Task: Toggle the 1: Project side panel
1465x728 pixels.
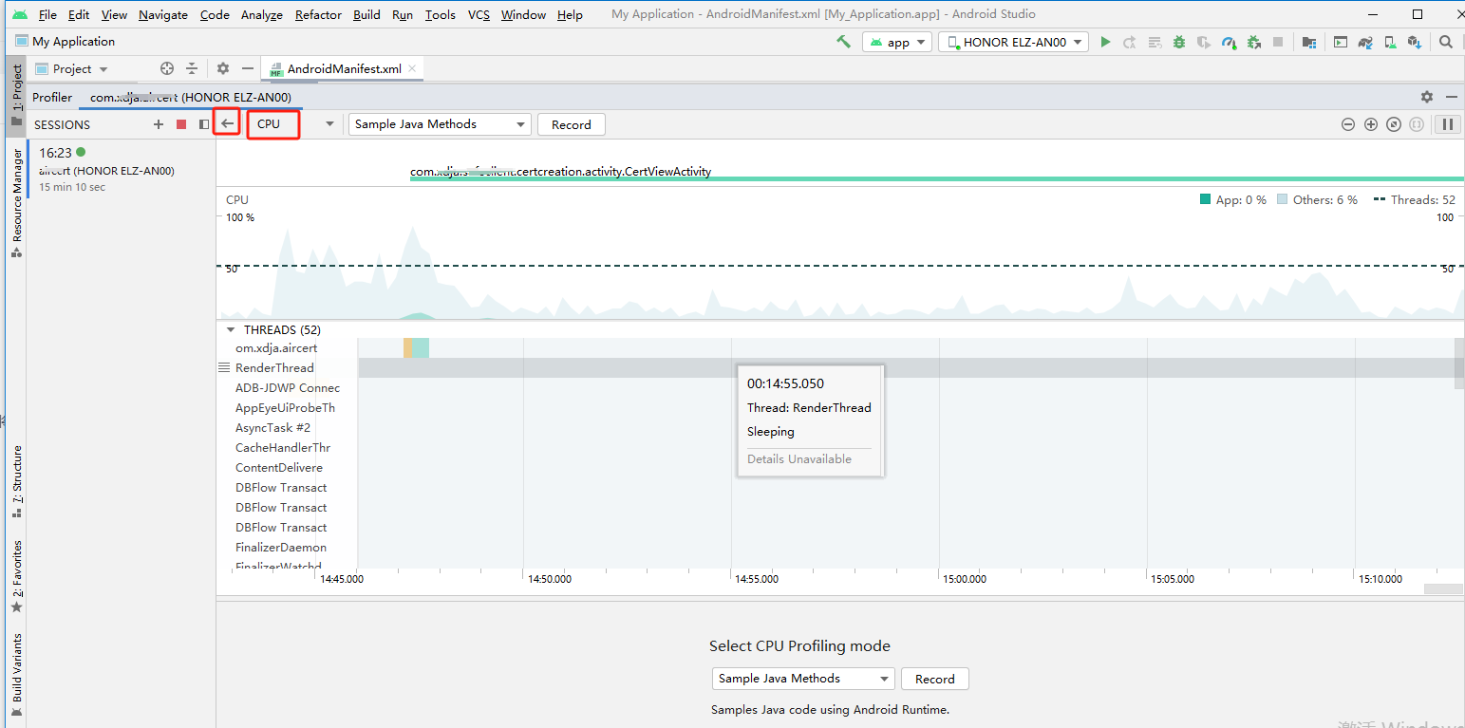Action: click(16, 95)
